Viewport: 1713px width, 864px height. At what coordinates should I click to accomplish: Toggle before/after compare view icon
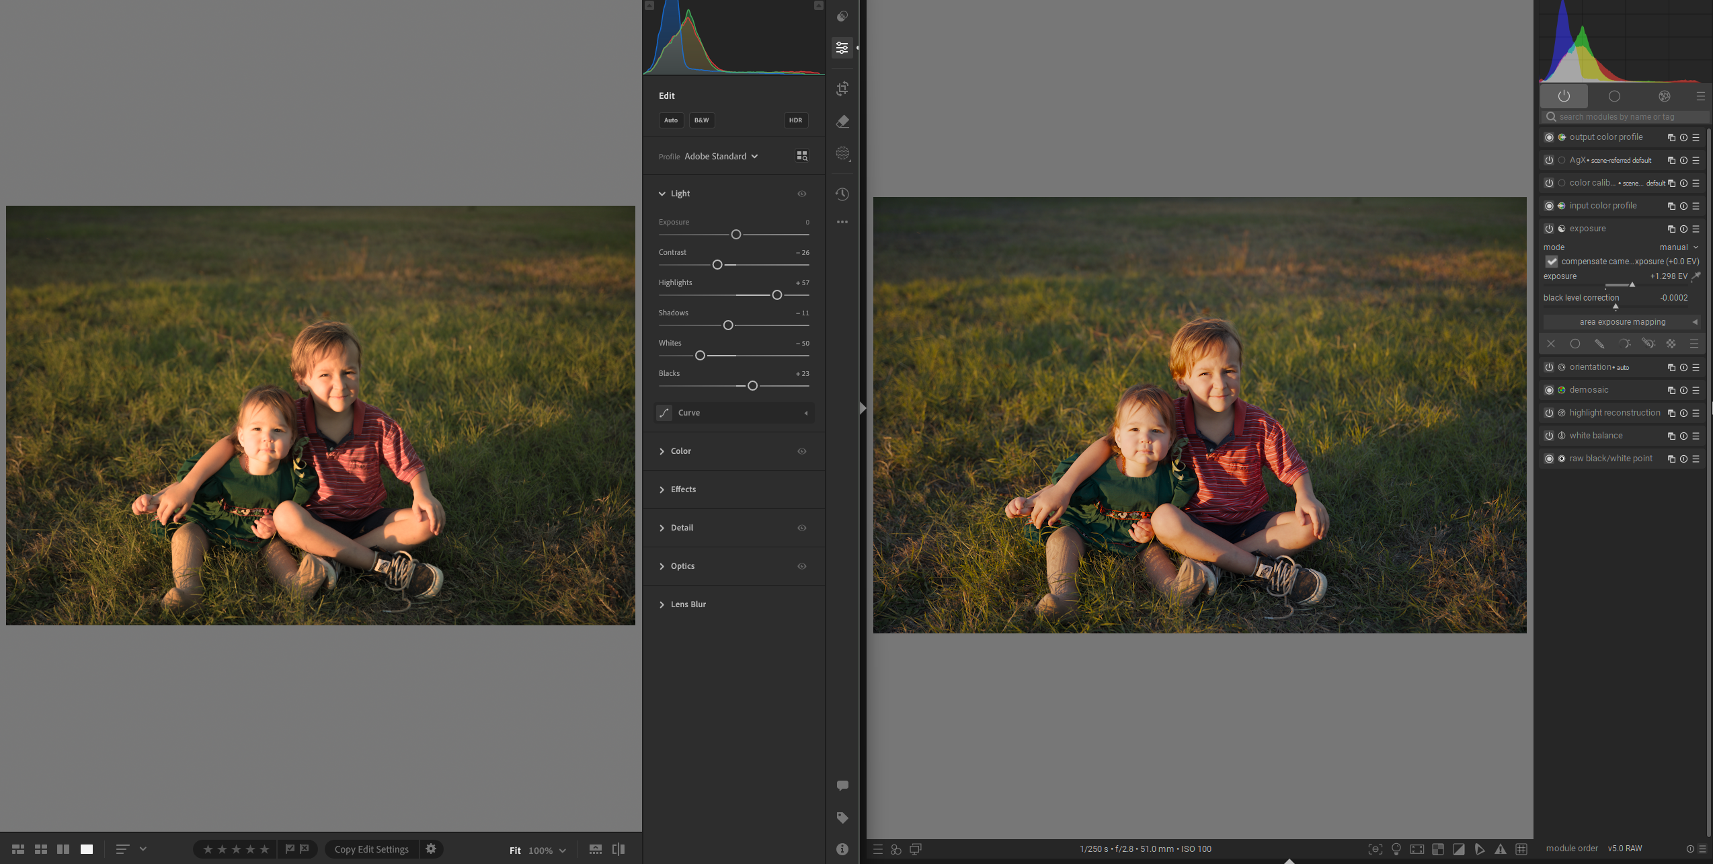coord(619,849)
